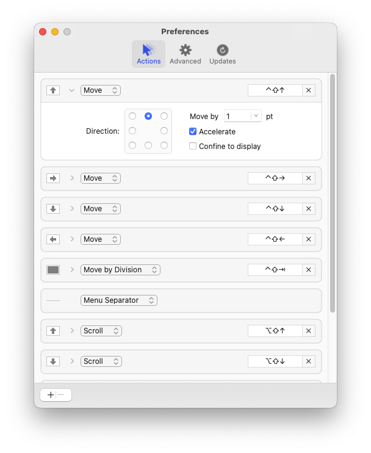Click the Control-Shift-Left shortcut recorder field
The height and width of the screenshot is (453, 371).
pos(275,239)
